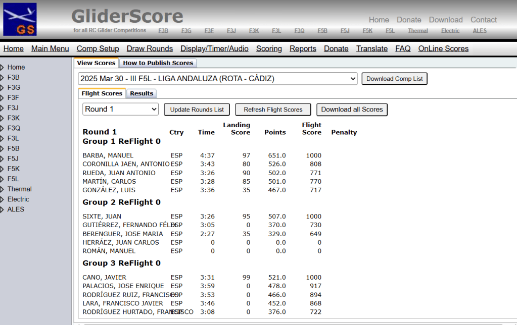Click the Download Comp List button
The width and height of the screenshot is (517, 325).
coord(394,79)
